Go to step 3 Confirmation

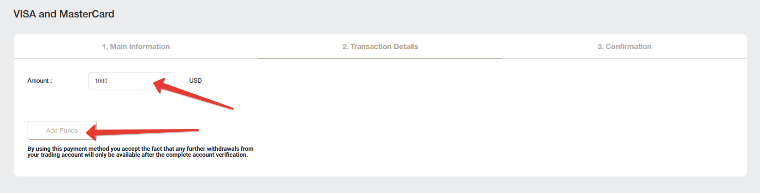click(624, 46)
